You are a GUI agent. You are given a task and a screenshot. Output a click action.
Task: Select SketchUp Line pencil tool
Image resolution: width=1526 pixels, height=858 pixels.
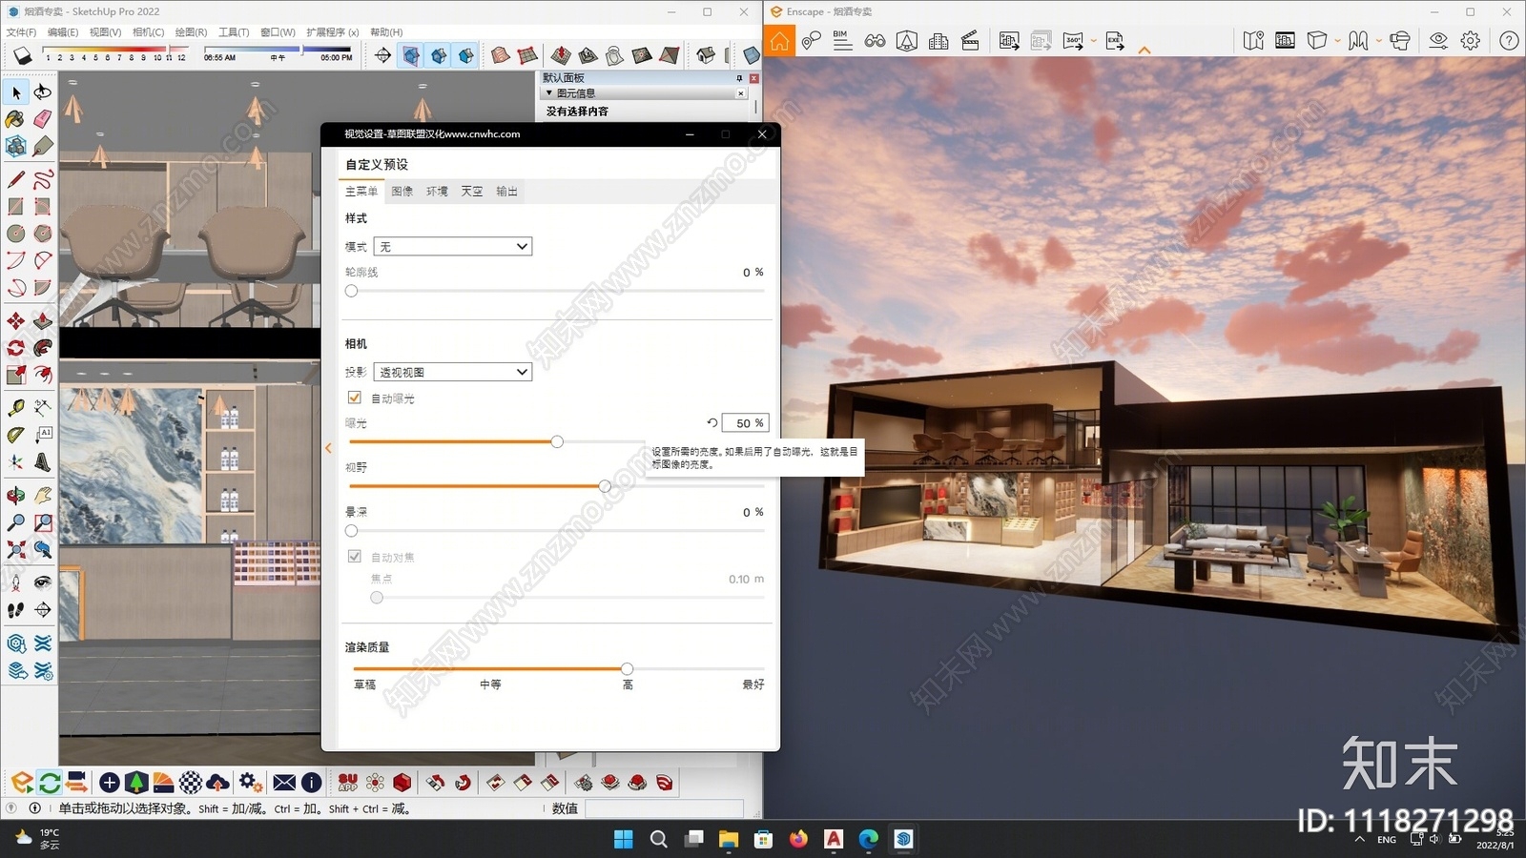click(16, 179)
